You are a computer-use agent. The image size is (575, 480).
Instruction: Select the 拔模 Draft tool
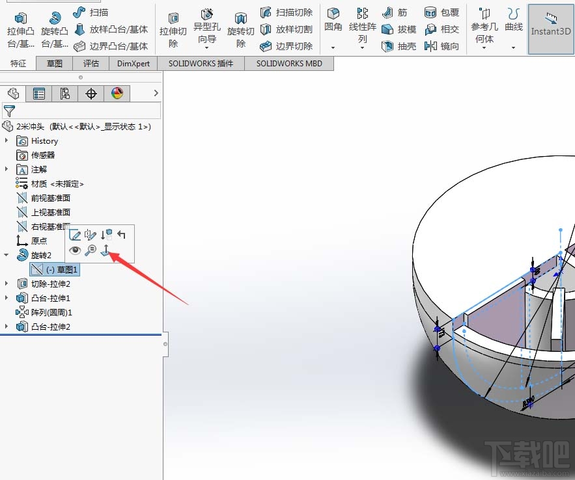tap(399, 29)
